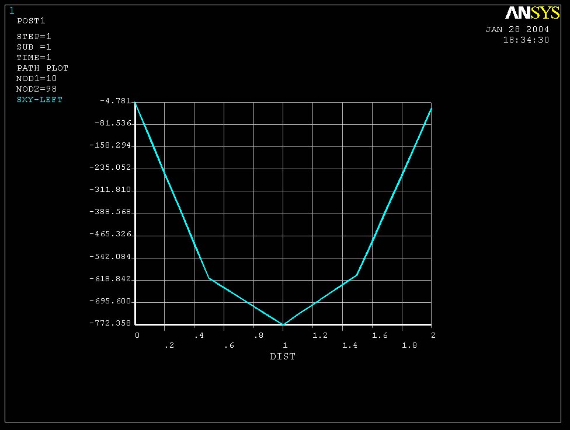Click the -772.358 Y-axis value

(110, 323)
